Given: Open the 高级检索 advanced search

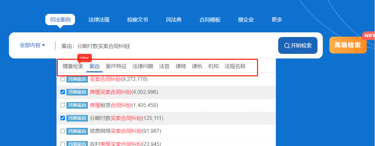Looking at the screenshot, I should [348, 45].
